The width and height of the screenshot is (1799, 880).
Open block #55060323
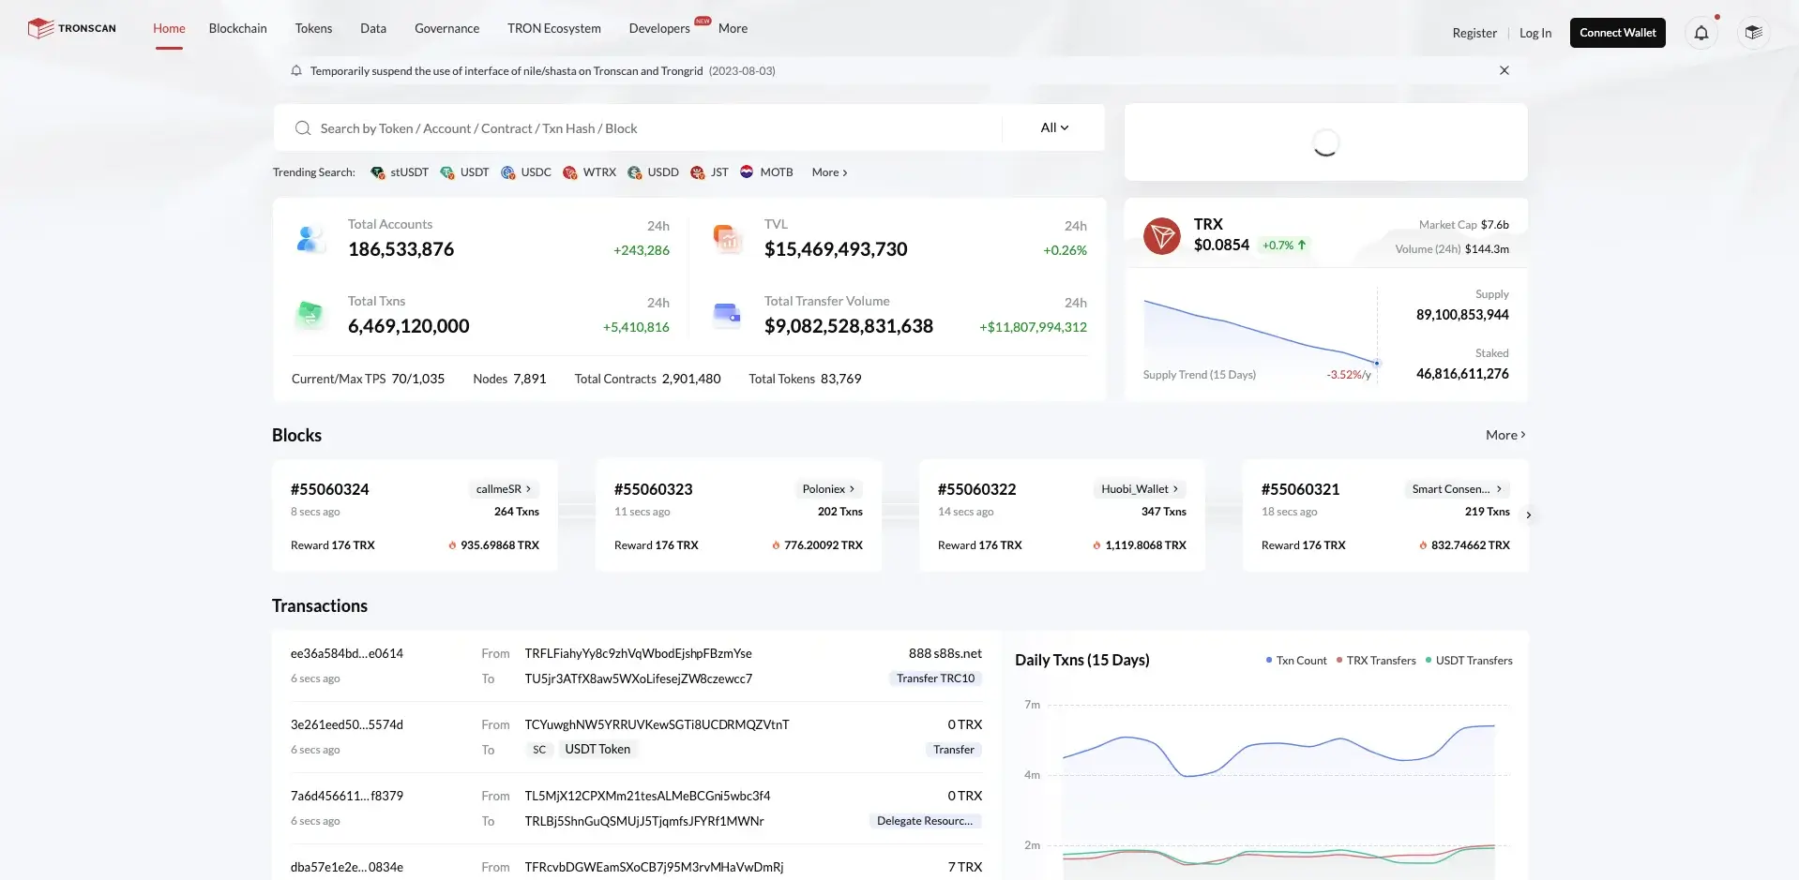[653, 489]
